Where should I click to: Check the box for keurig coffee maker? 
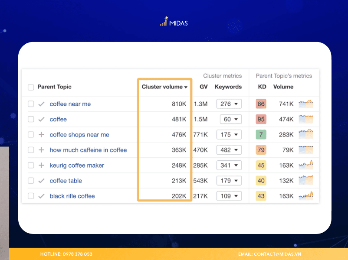(31, 165)
